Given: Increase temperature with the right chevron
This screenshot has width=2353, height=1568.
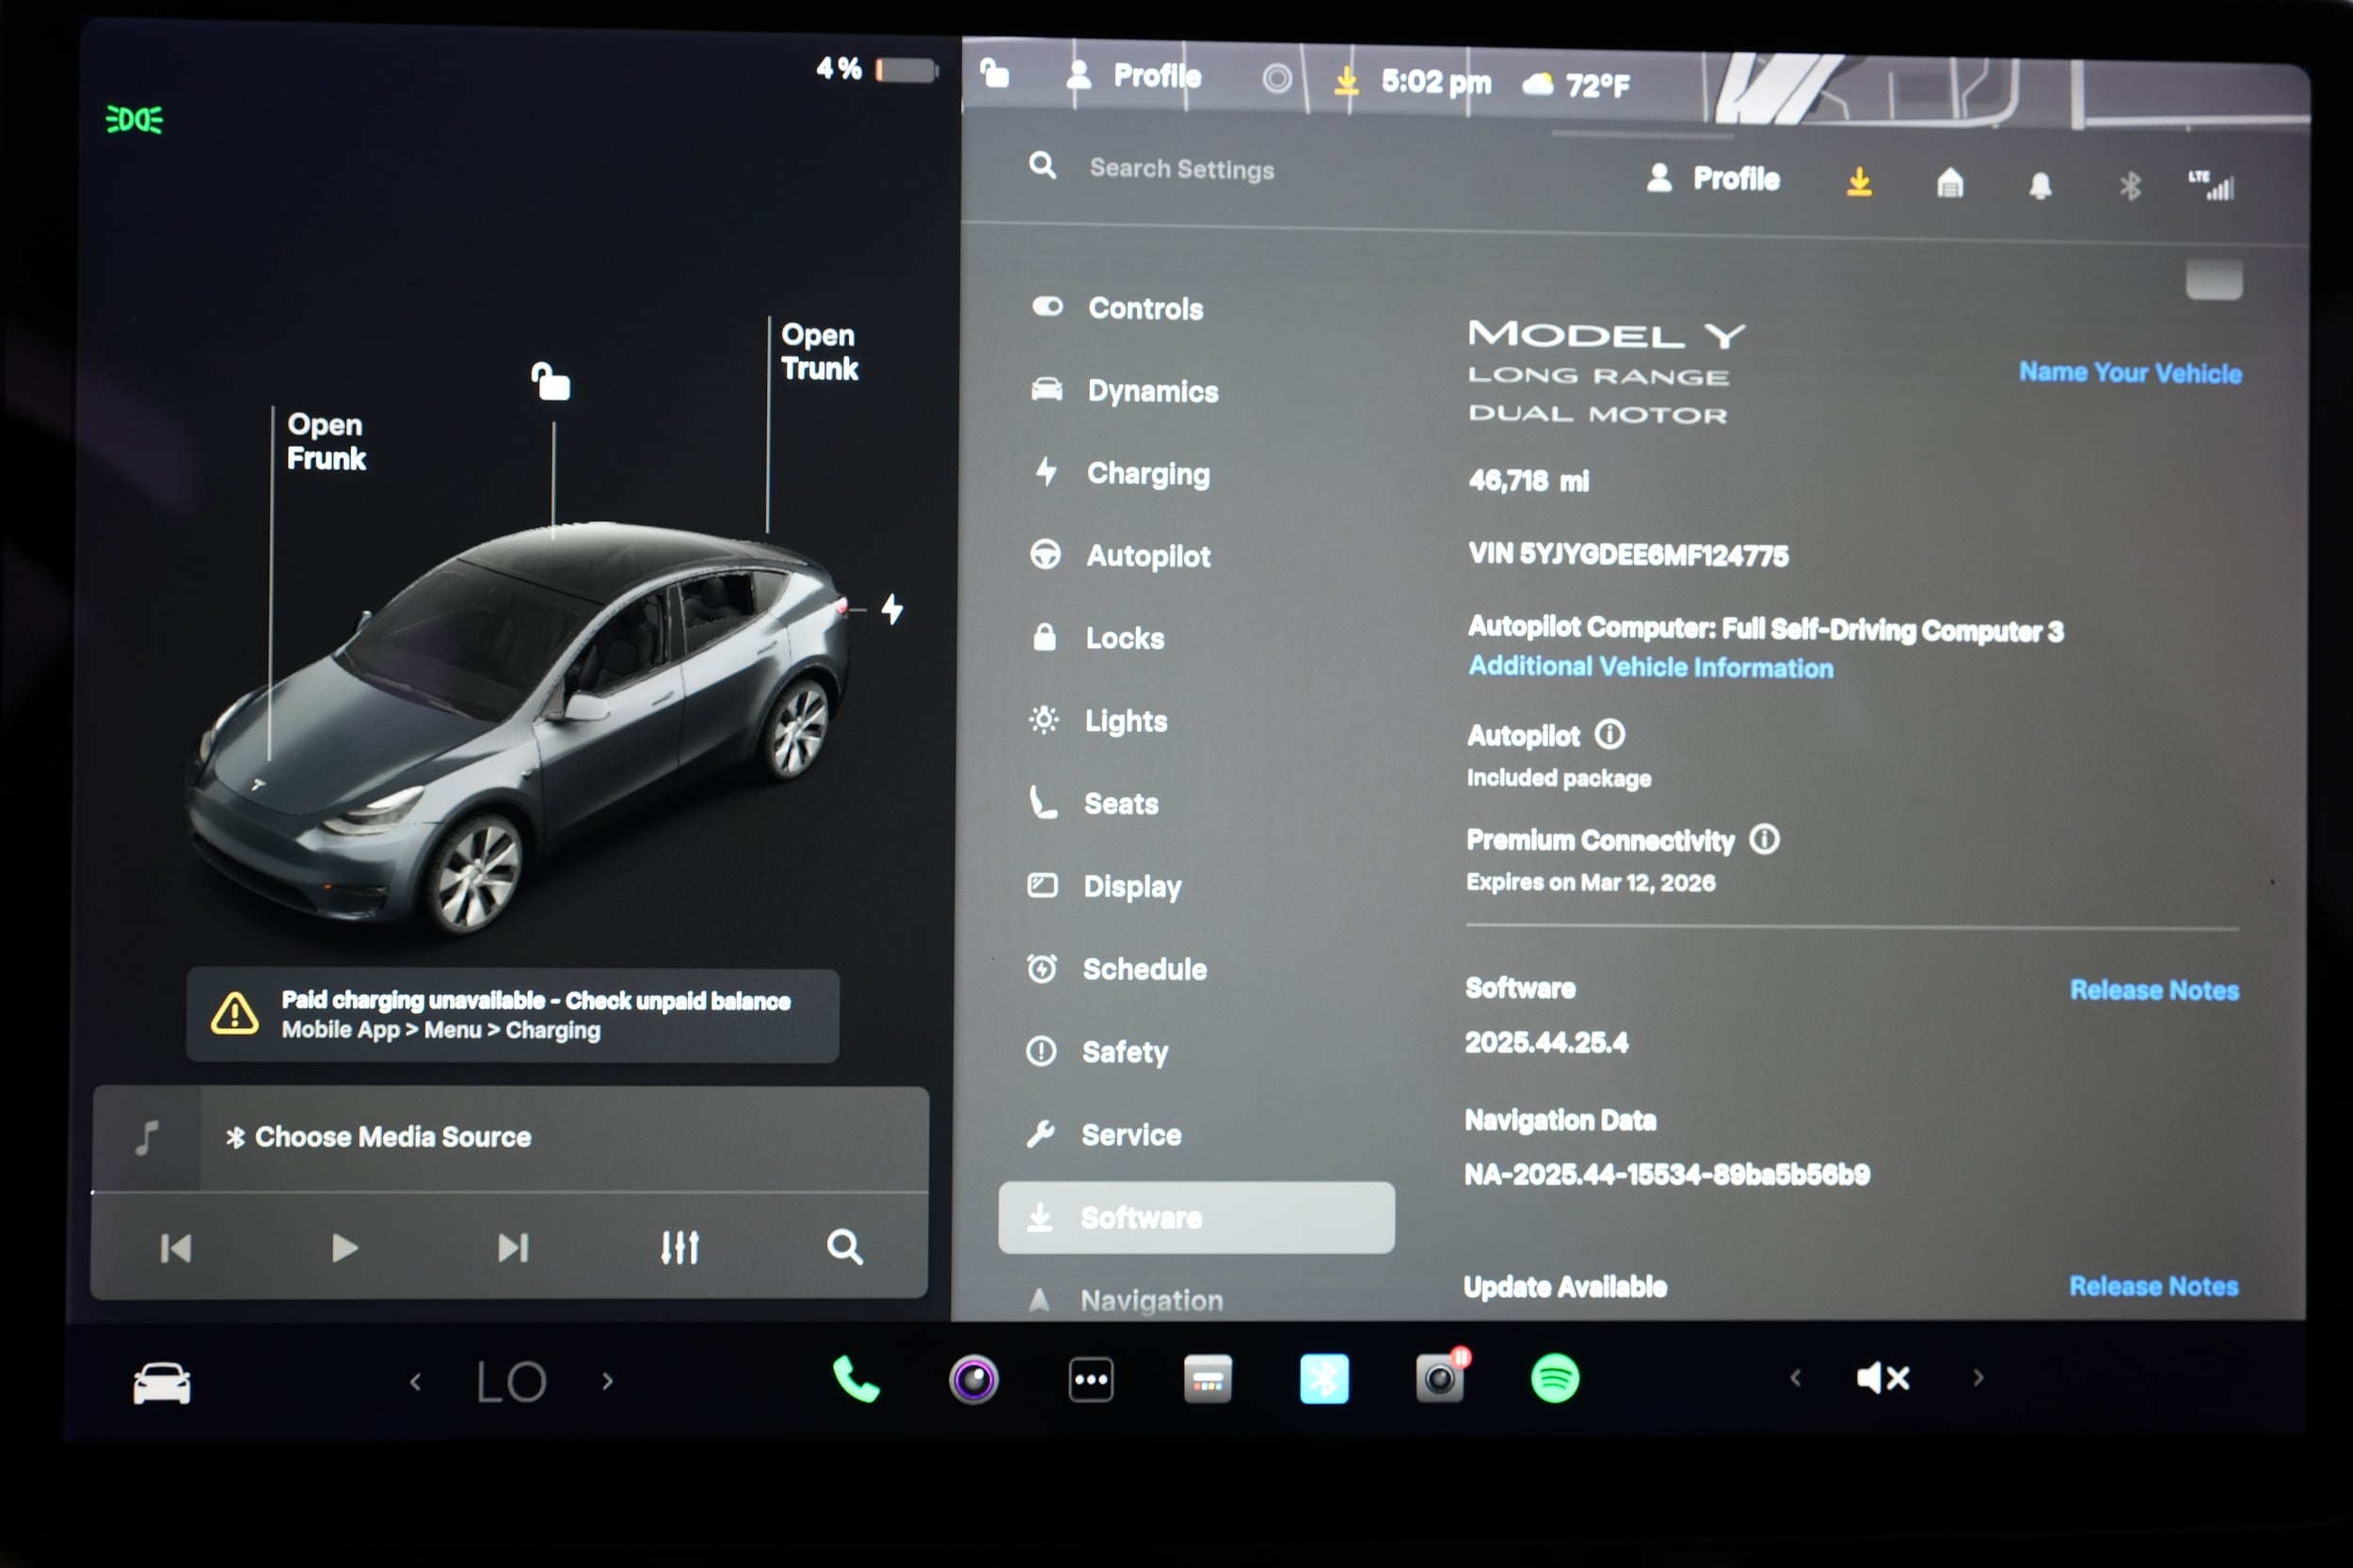Looking at the screenshot, I should [607, 1380].
